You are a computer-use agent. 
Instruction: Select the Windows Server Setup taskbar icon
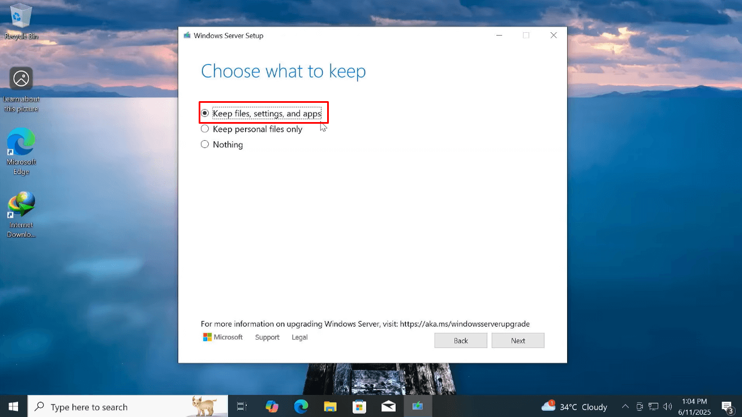pyautogui.click(x=418, y=406)
